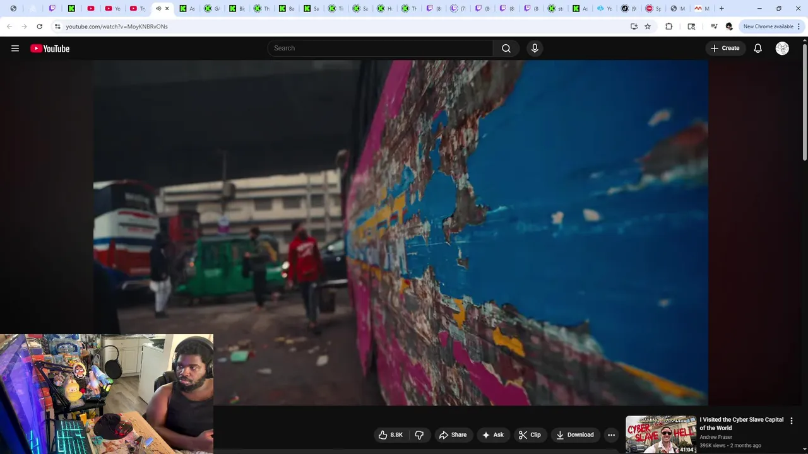
Task: Open YouTube notifications bell
Action: (757, 49)
